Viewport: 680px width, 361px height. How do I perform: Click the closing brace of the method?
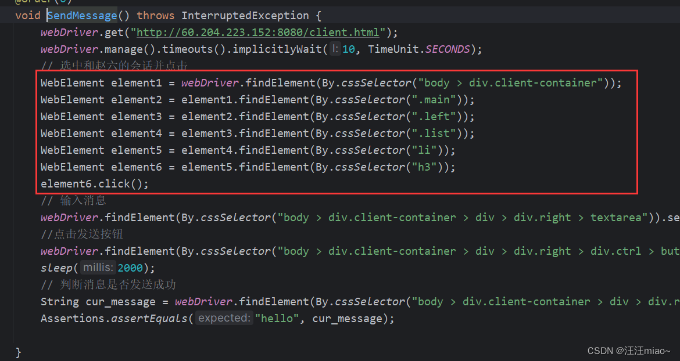18,352
